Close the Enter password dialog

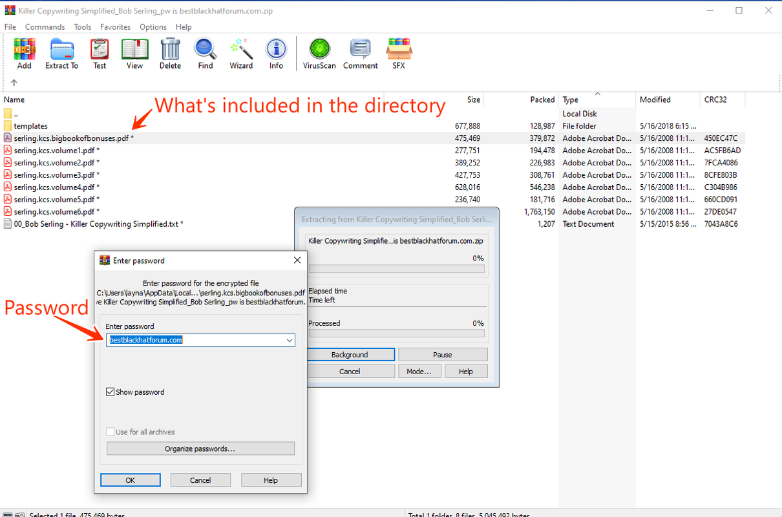pos(297,260)
